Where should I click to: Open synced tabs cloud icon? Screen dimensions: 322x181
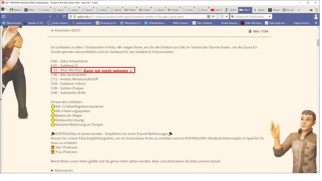point(311,10)
